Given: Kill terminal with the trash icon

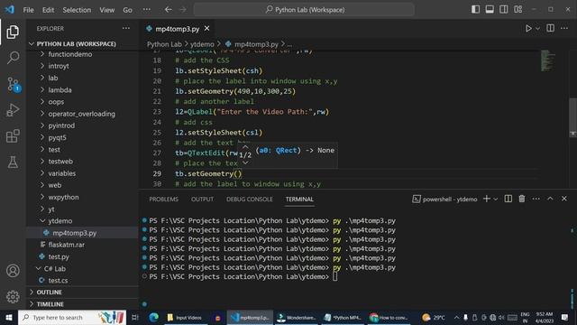Looking at the screenshot, I should (x=522, y=199).
